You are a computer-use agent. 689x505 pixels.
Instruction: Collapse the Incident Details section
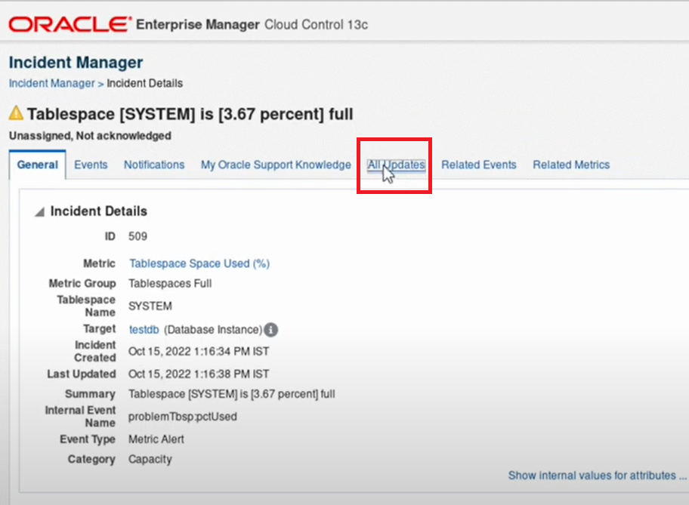pos(39,212)
